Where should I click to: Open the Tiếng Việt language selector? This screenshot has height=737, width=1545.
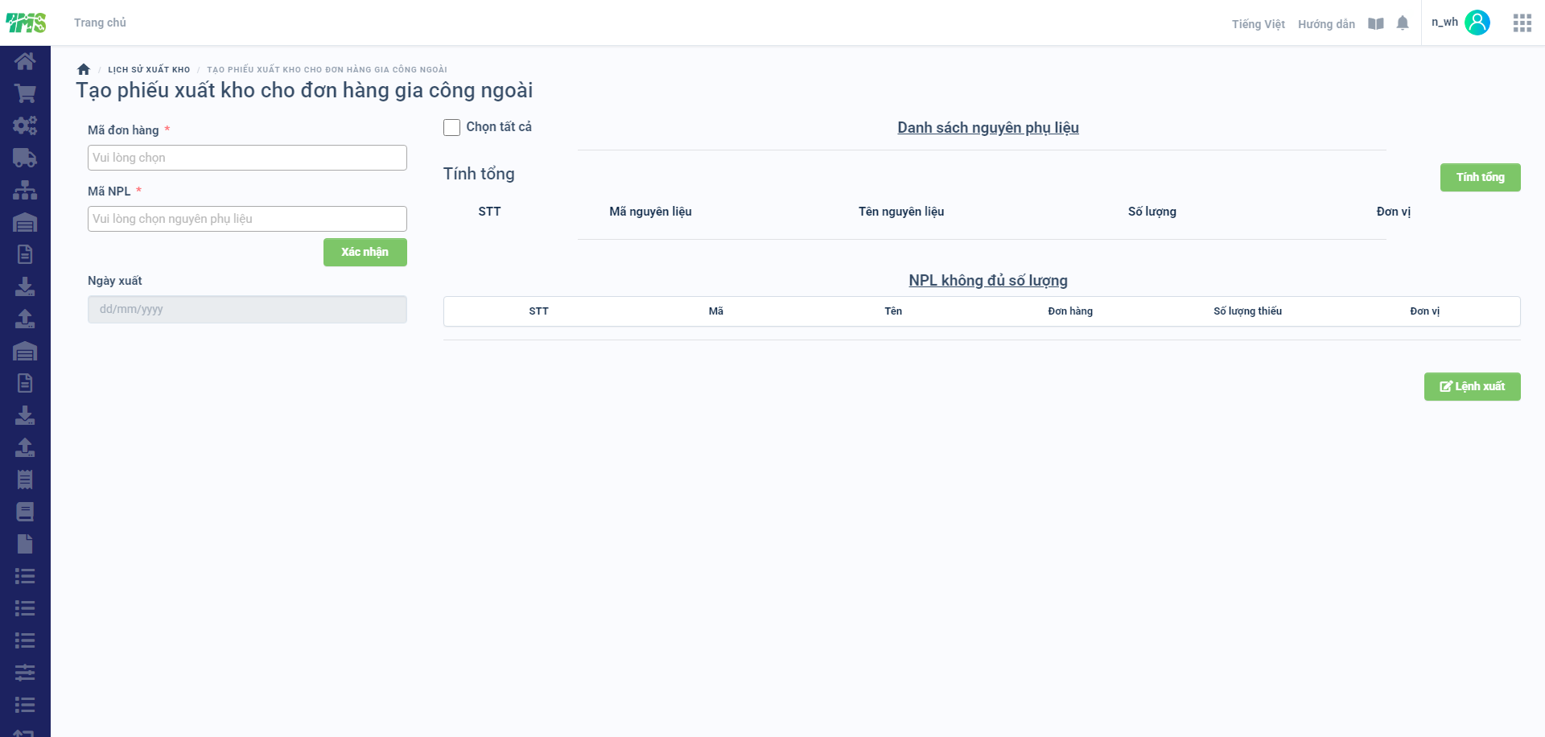(x=1258, y=24)
